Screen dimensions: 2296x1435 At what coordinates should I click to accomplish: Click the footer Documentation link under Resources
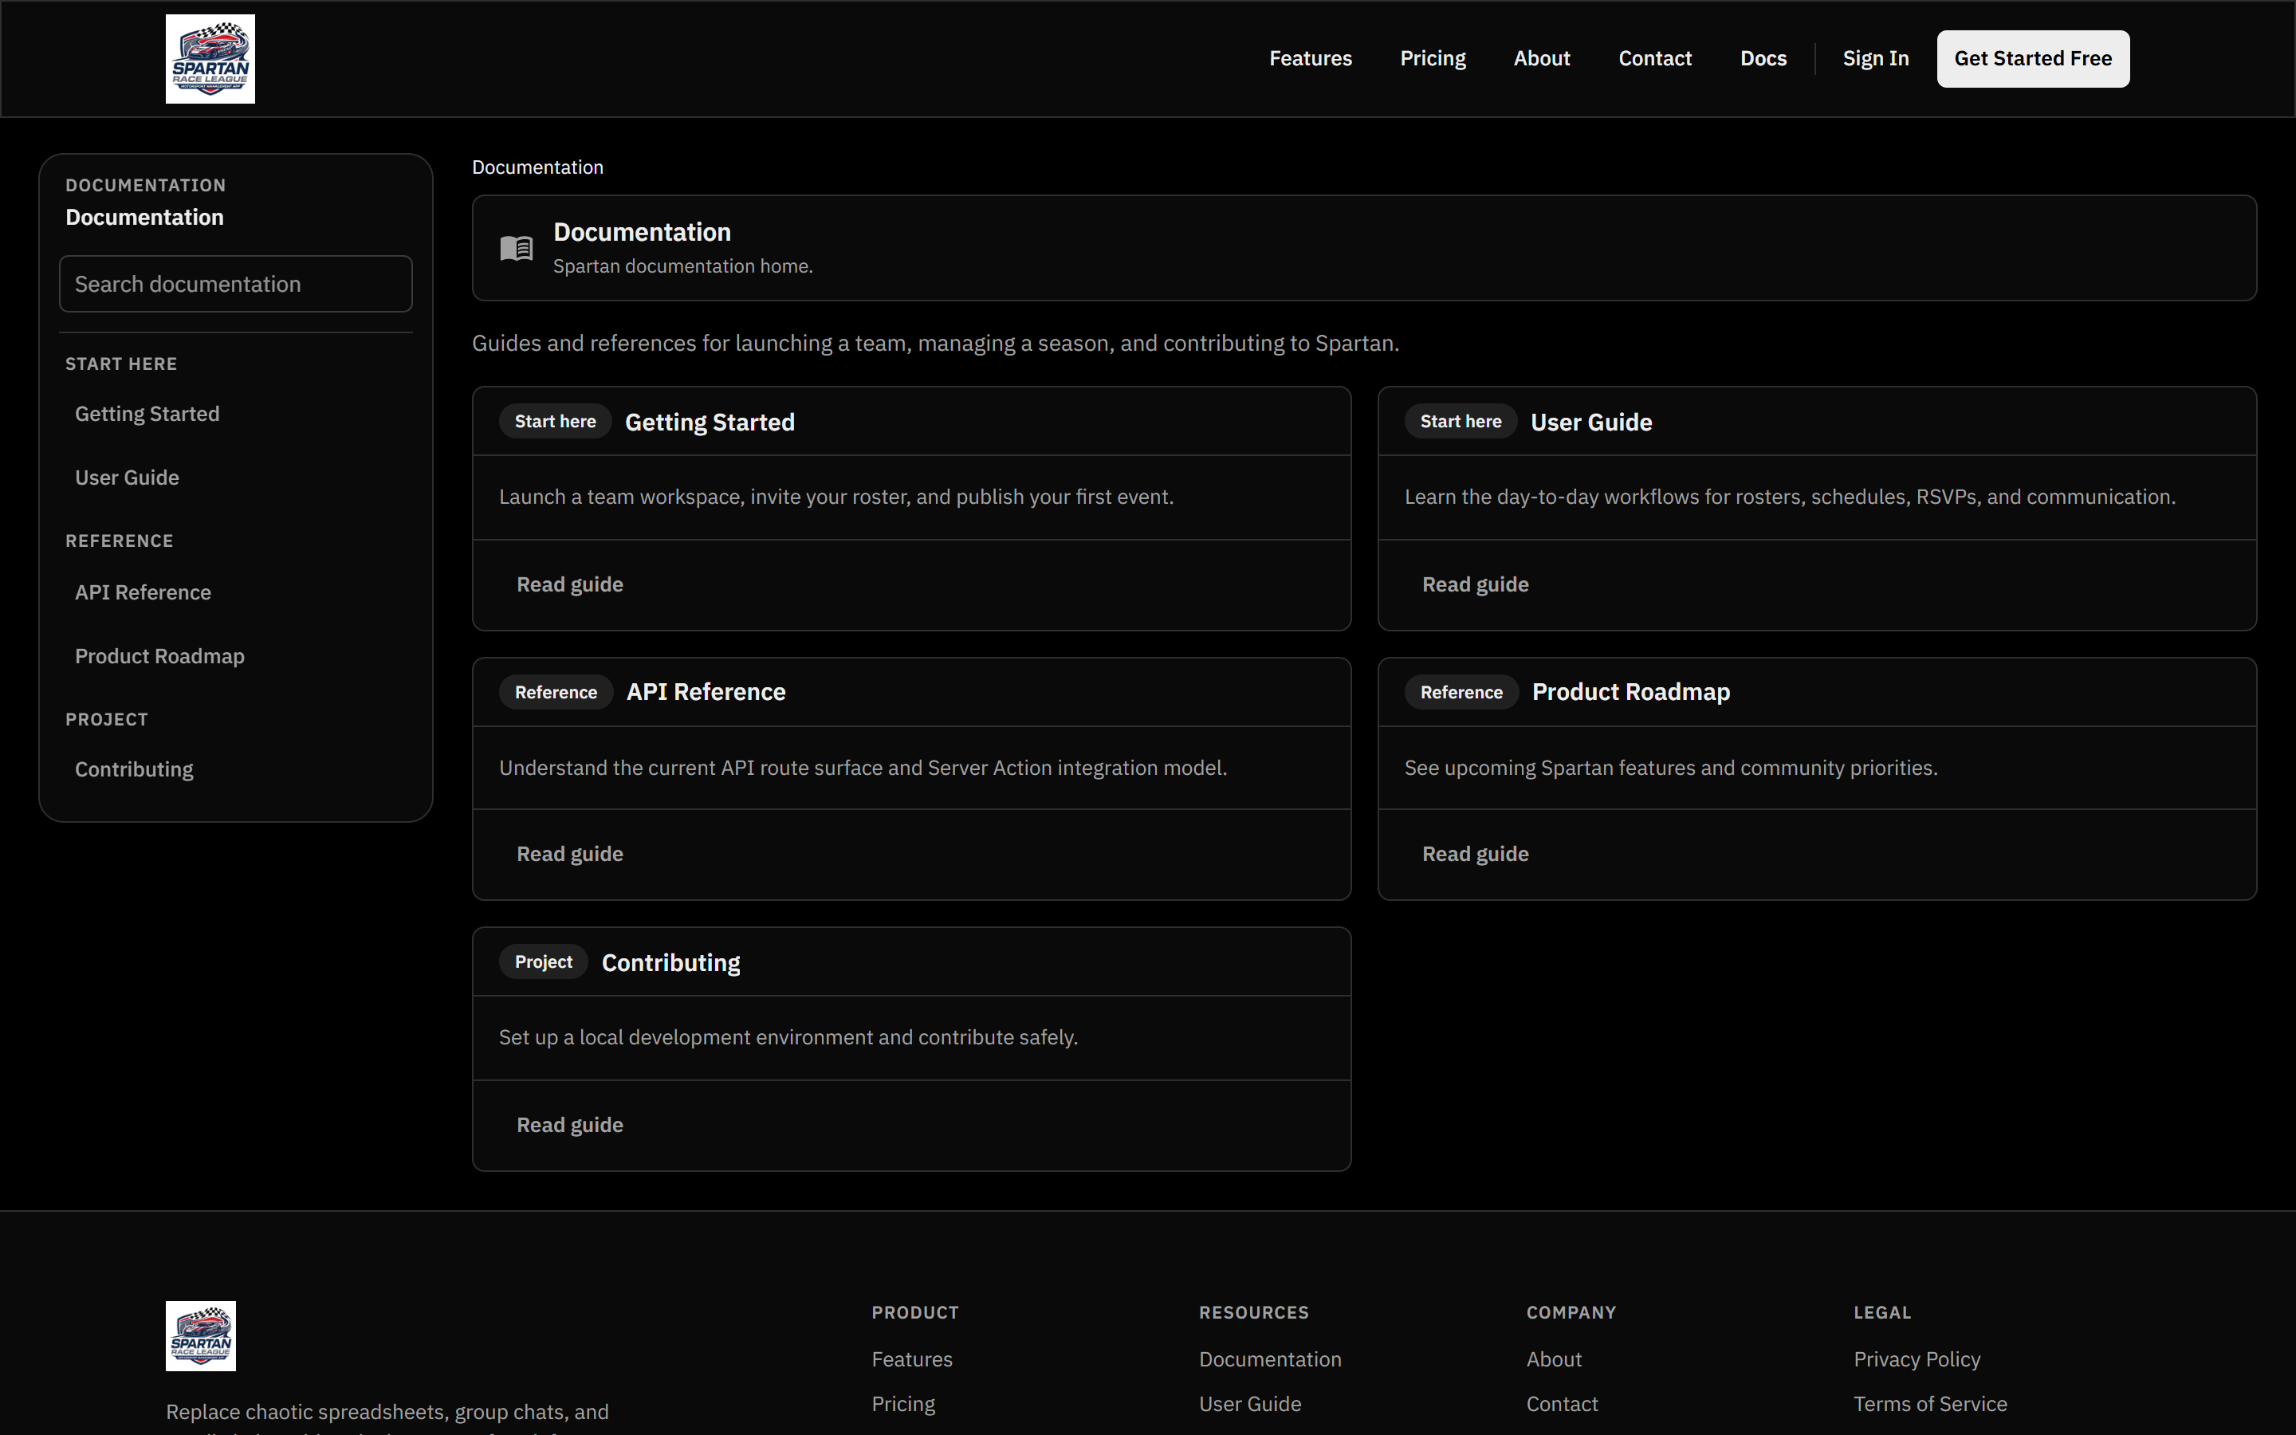click(1269, 1359)
